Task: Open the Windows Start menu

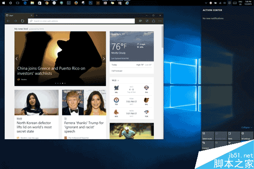Action: (3, 3)
